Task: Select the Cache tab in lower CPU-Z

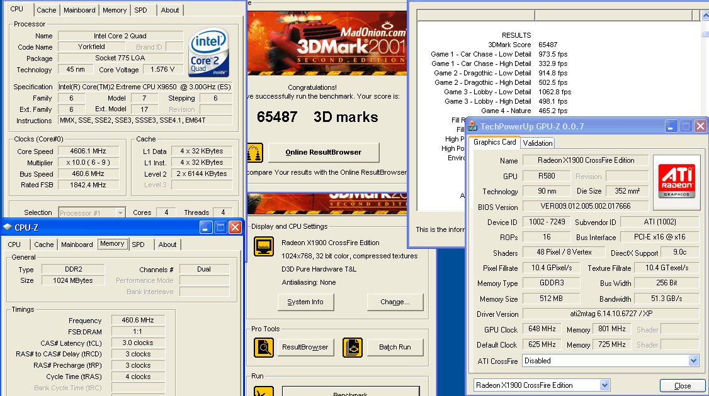Action: (x=44, y=245)
